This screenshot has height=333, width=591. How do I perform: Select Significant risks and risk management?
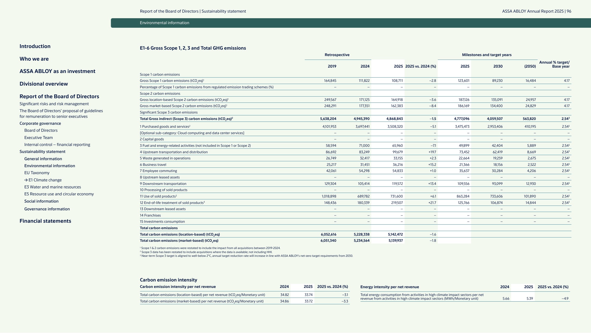coord(54,104)
